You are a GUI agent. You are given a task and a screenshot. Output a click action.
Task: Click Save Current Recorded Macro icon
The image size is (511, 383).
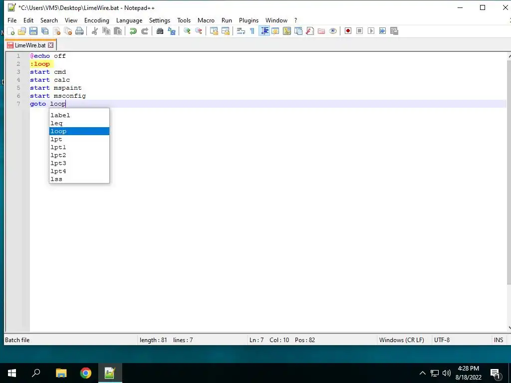point(394,31)
